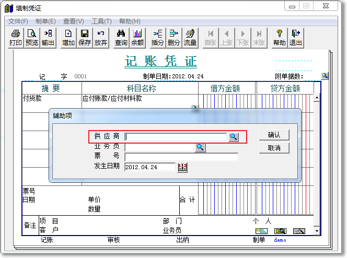Click the 打印 (Print) toolbar icon

pyautogui.click(x=15, y=38)
